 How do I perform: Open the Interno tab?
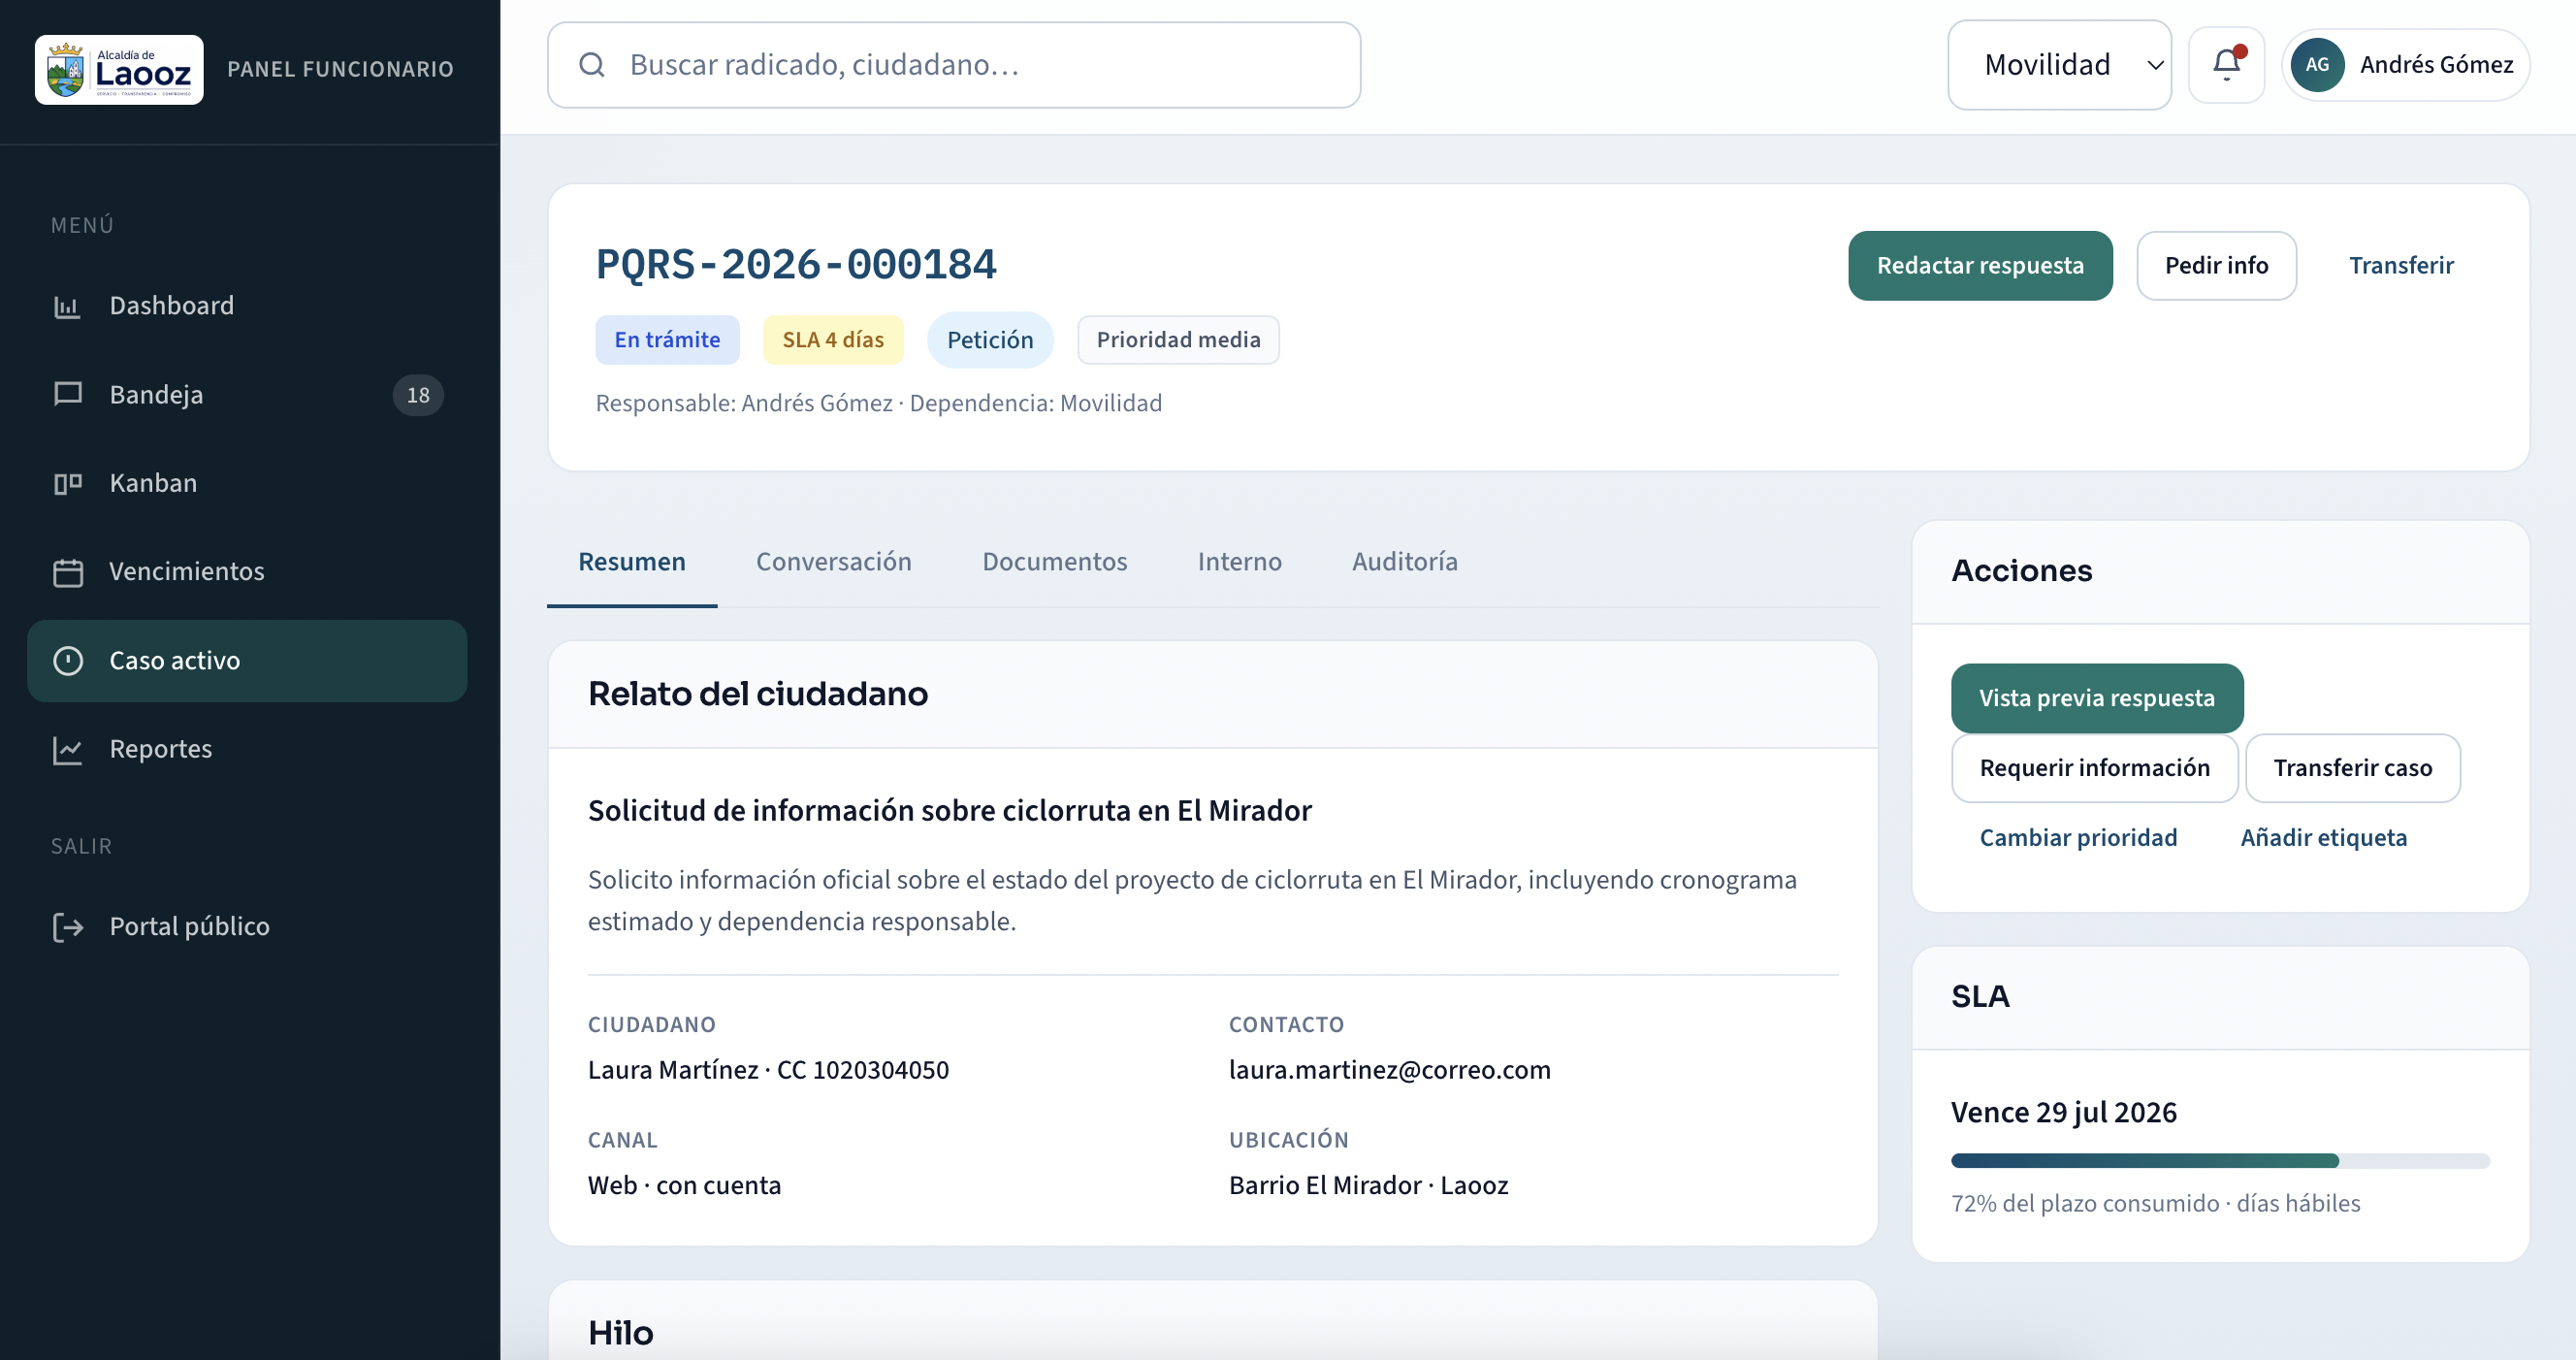pos(1239,562)
